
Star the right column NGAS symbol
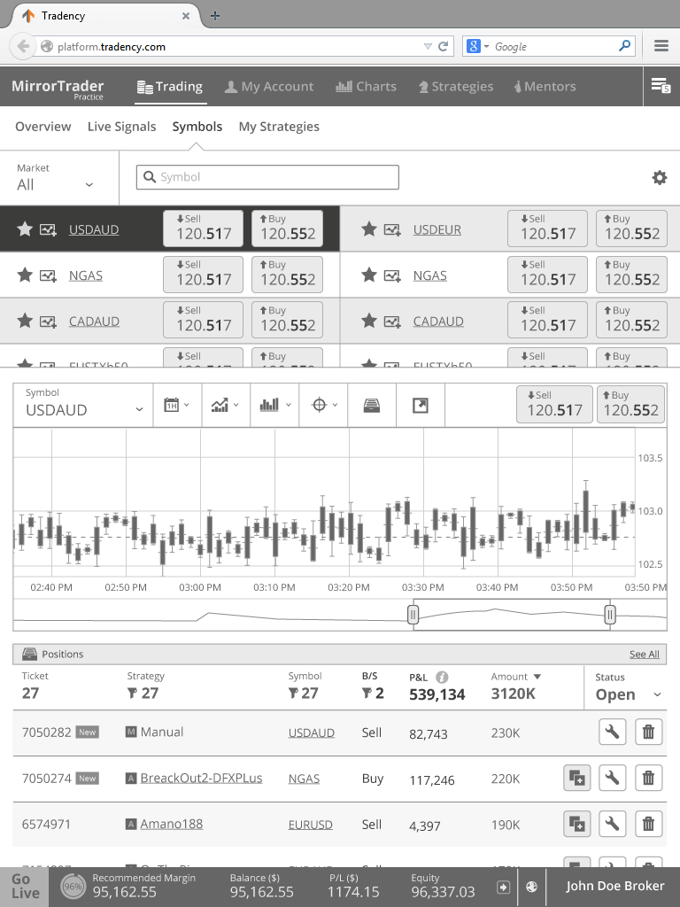pos(369,275)
